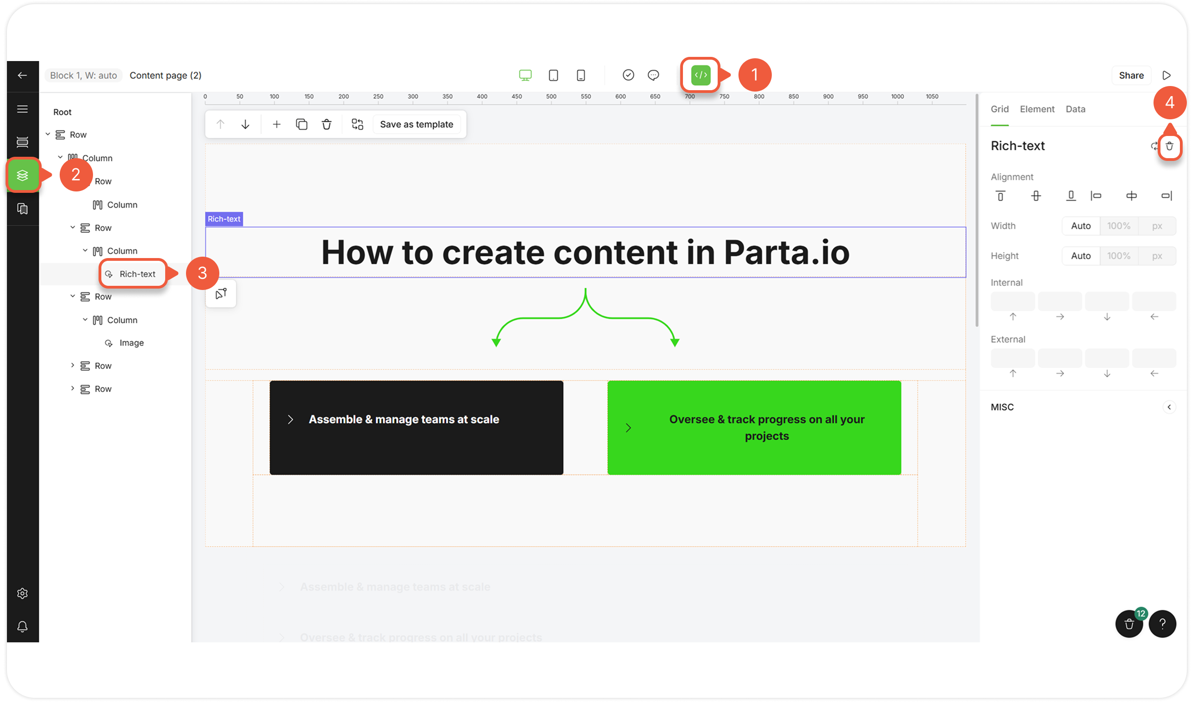
Task: Switch to the Element tab
Action: [1037, 109]
